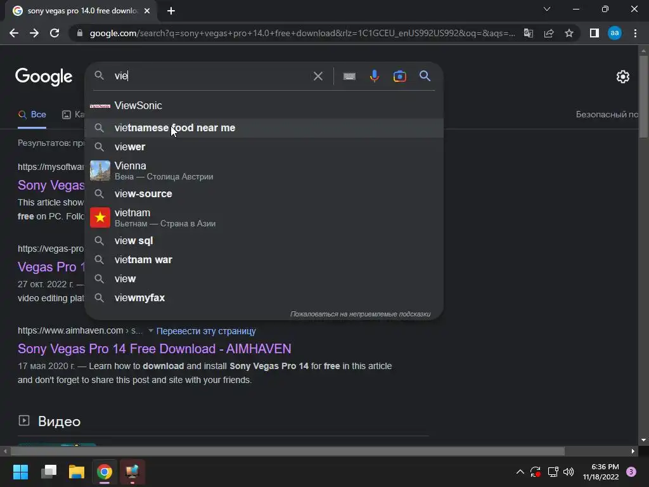The height and width of the screenshot is (487, 649).
Task: Open File Explorer from the taskbar
Action: 77,472
